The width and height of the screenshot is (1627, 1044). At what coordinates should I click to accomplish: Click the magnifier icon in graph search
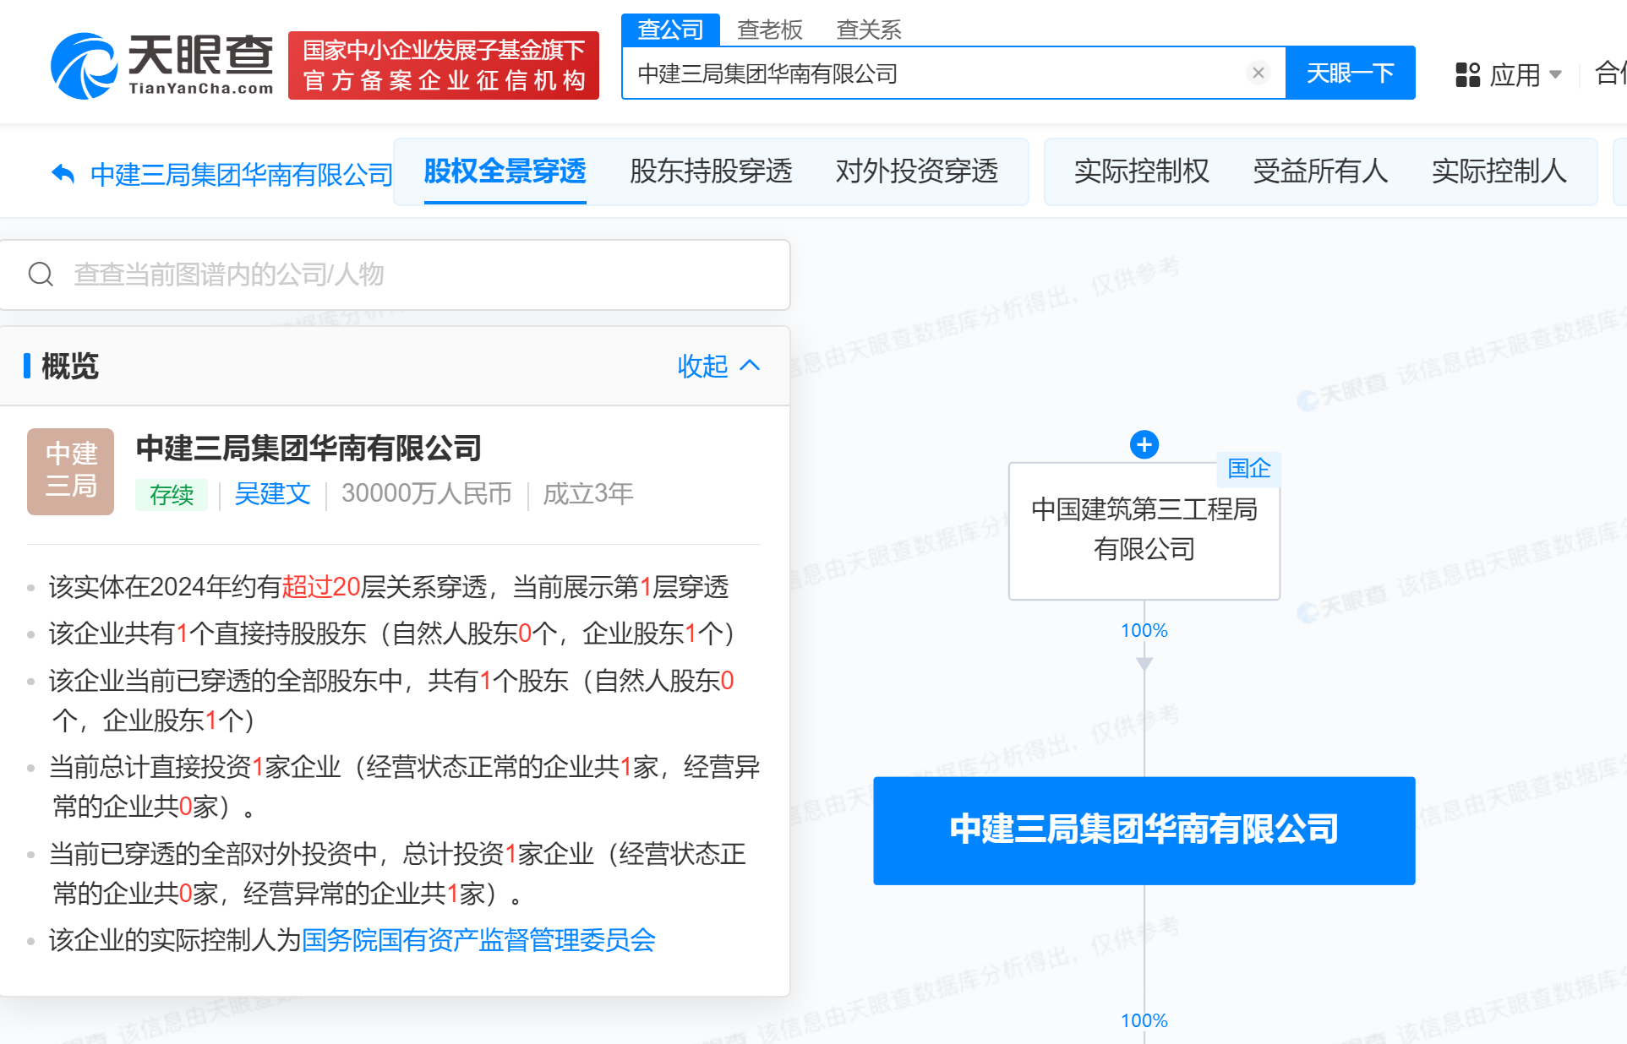click(41, 274)
